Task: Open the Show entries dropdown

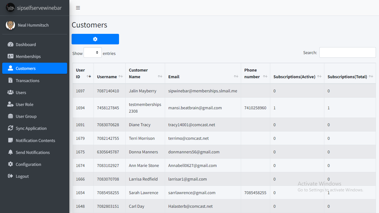Action: (x=93, y=53)
